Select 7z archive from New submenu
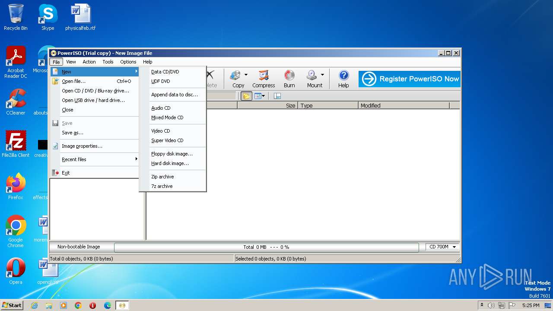Image resolution: width=553 pixels, height=311 pixels. pos(172,186)
